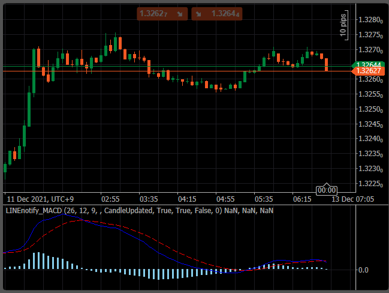
Task: Click the 1.32250 price axis label
Action: [370, 184]
